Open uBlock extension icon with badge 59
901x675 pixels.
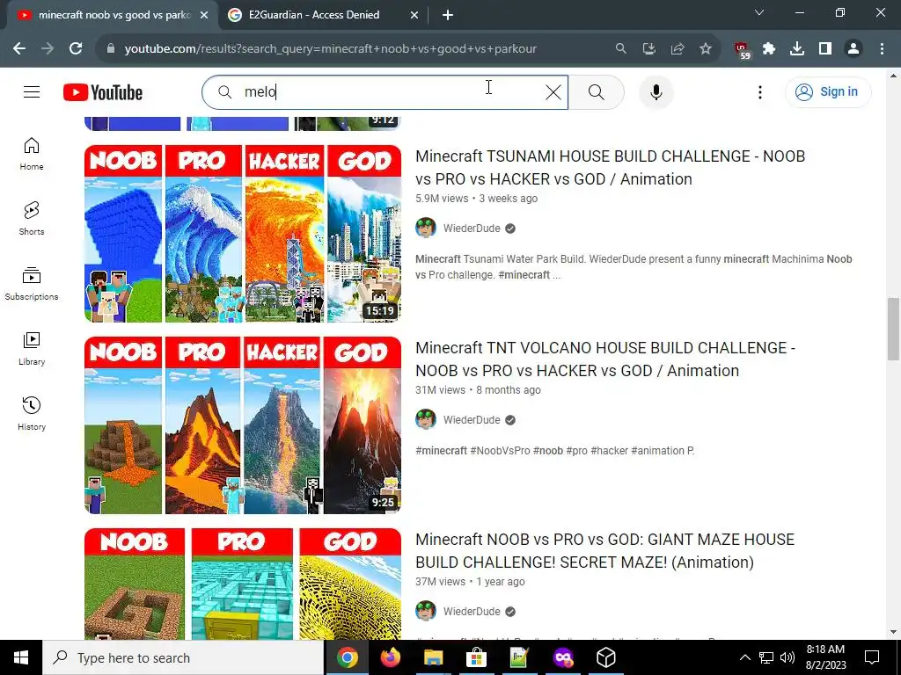742,50
